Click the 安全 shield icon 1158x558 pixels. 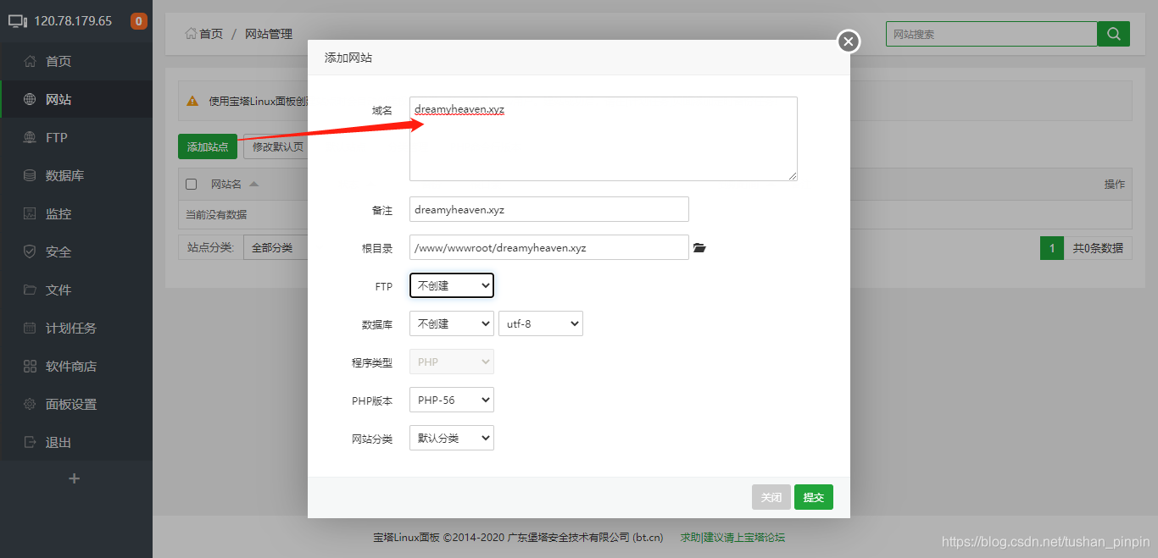[30, 251]
